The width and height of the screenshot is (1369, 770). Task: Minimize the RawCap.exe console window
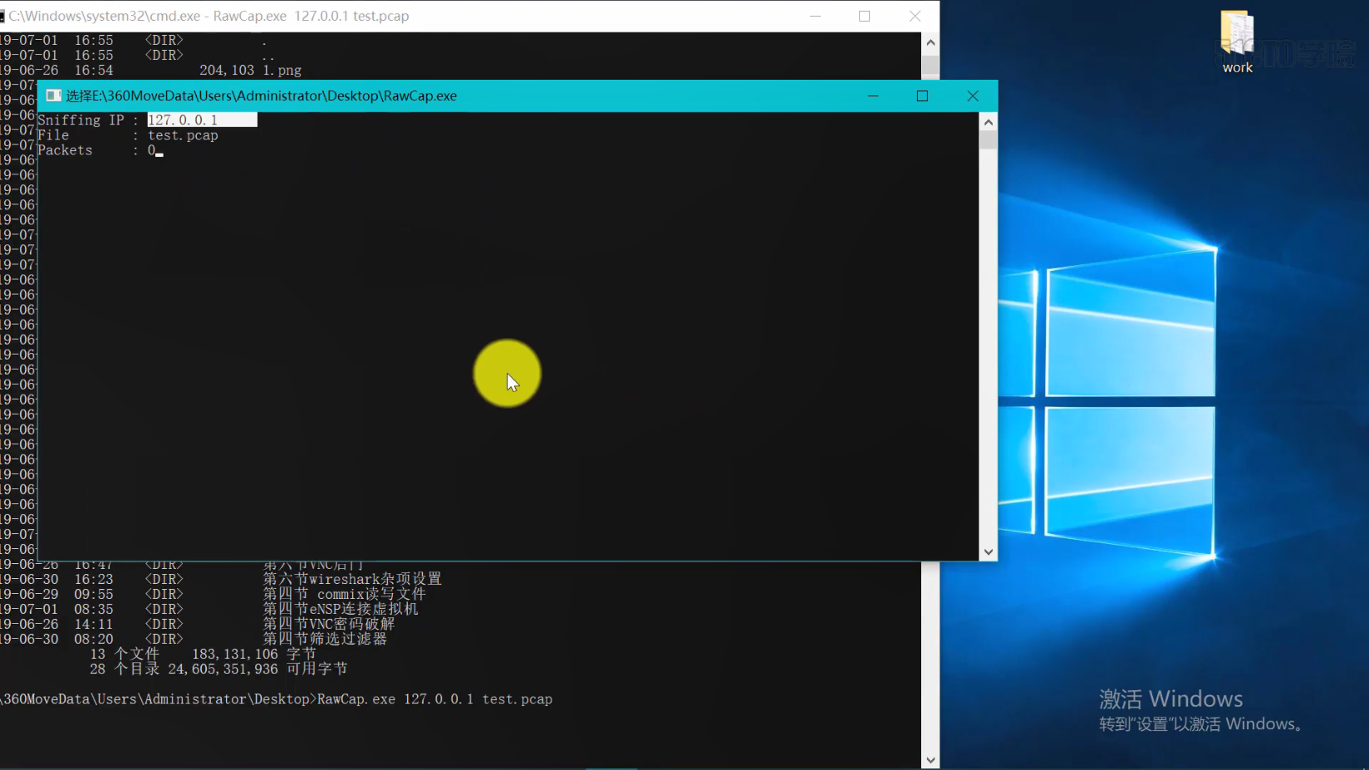point(873,96)
